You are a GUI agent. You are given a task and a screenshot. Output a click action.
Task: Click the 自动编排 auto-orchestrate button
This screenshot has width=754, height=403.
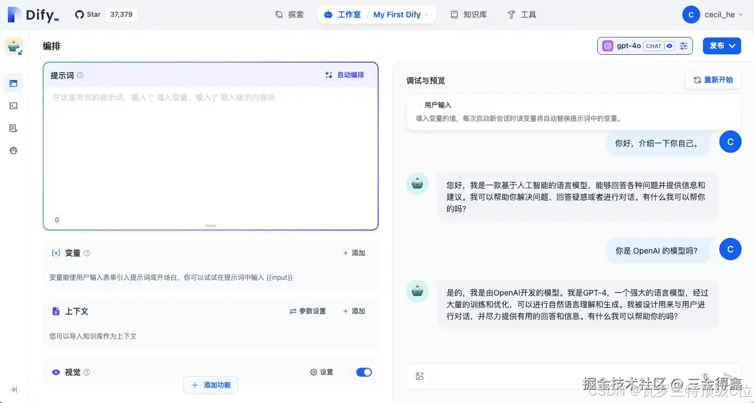(345, 75)
